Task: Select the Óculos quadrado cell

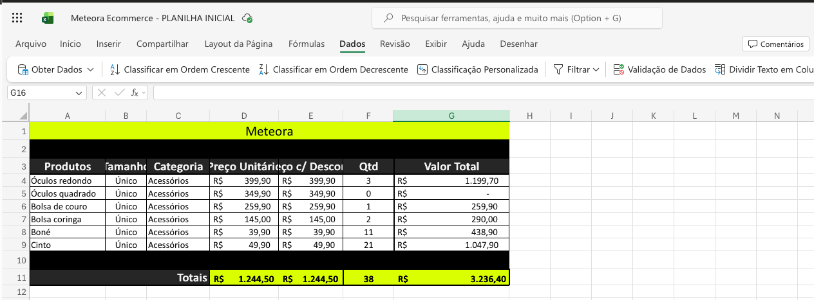Action: pyautogui.click(x=68, y=193)
